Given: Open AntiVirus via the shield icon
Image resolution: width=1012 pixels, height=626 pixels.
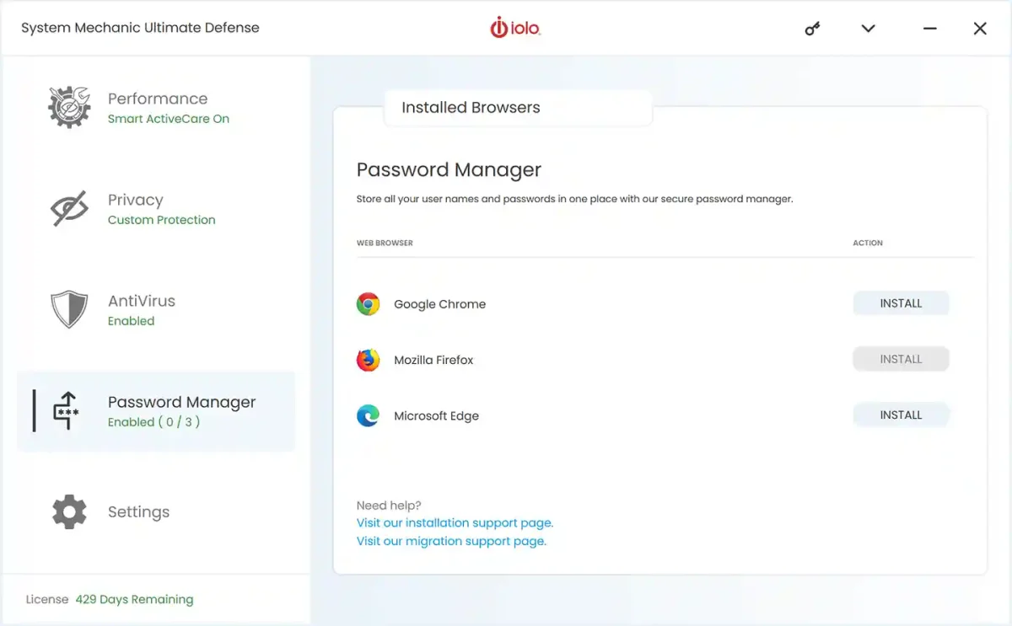Looking at the screenshot, I should (69, 309).
